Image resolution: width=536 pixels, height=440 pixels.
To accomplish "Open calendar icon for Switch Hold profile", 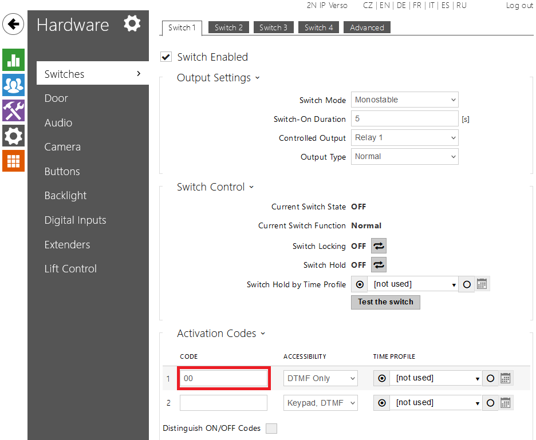I will tap(482, 284).
